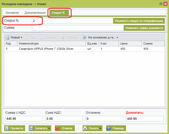Screen dimensions: 169x134
Task: Click the Новый document icon in toolbar
Action: click(7, 38)
